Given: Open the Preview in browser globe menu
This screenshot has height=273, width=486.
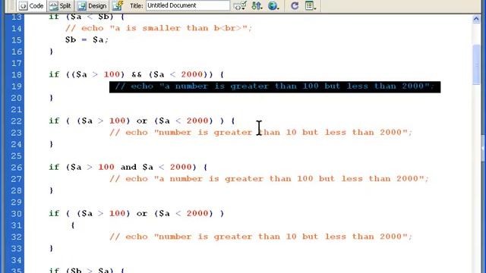Looking at the screenshot, I should click(273, 5).
